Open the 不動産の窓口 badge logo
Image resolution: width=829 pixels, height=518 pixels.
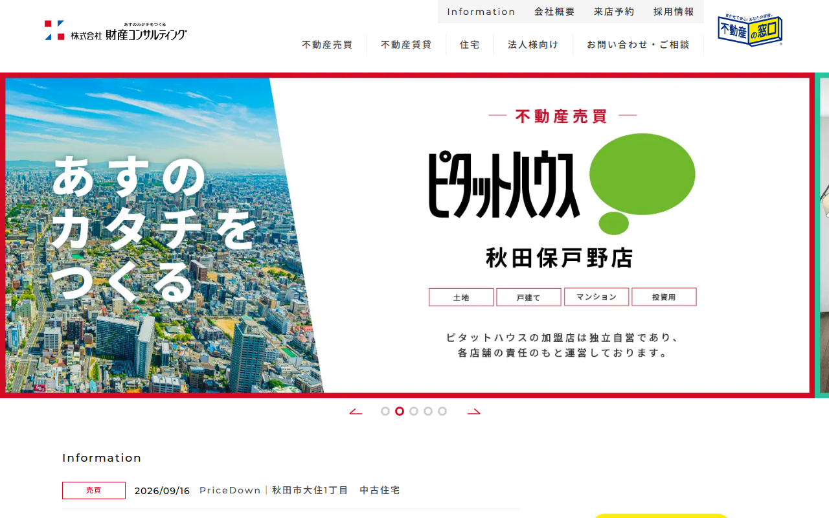coord(750,30)
